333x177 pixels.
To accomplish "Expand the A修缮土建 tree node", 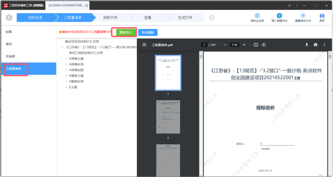I will coord(66,58).
